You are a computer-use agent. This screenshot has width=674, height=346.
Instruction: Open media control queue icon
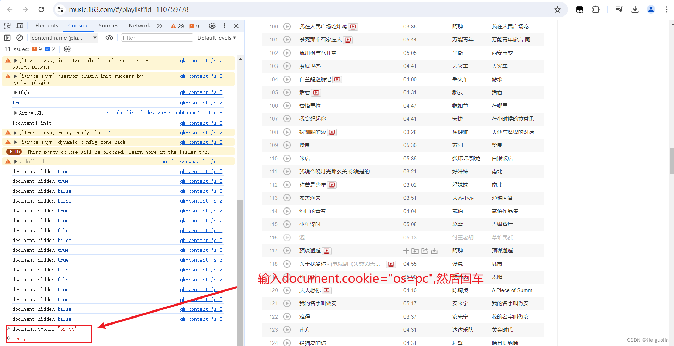pos(619,9)
